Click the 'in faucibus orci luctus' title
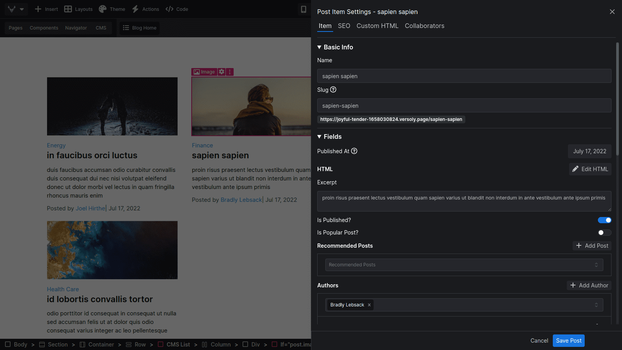The image size is (622, 350). (x=92, y=155)
